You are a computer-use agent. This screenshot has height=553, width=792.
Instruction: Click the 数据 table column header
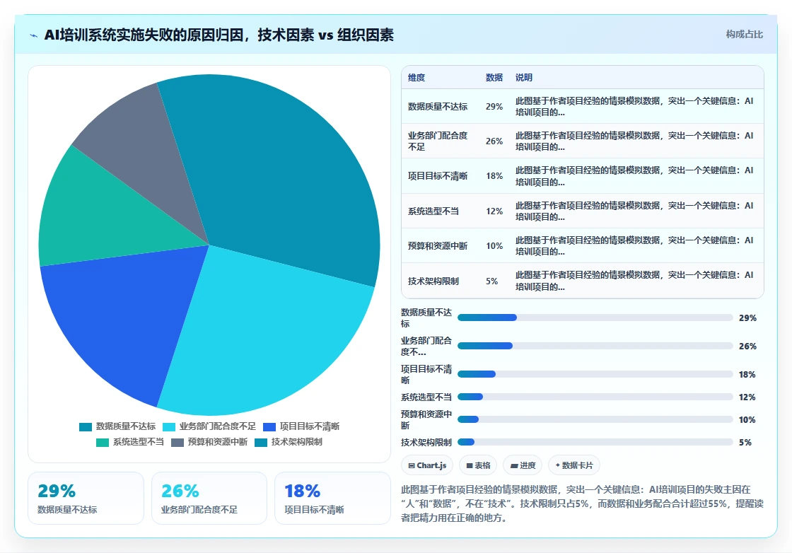[x=494, y=77]
